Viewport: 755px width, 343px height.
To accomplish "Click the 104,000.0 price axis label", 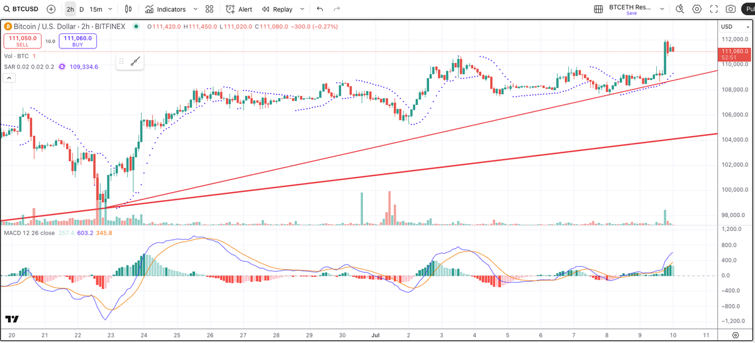I will (x=734, y=140).
